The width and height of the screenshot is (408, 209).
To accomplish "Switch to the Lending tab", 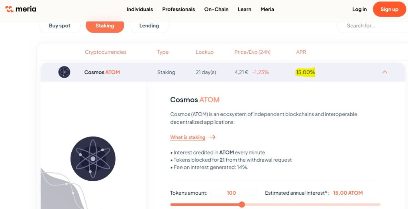I will 149,25.
